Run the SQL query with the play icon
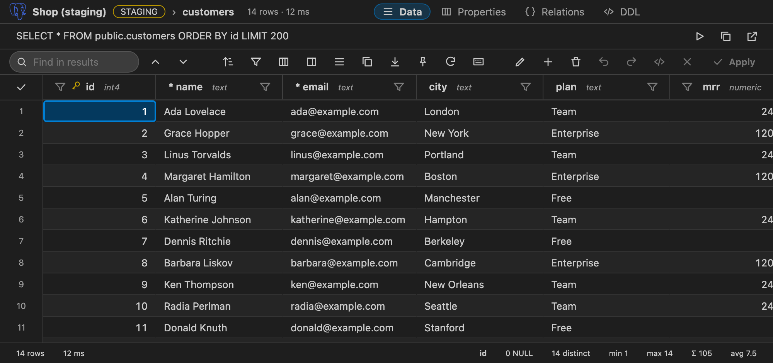773x363 pixels. (700, 36)
